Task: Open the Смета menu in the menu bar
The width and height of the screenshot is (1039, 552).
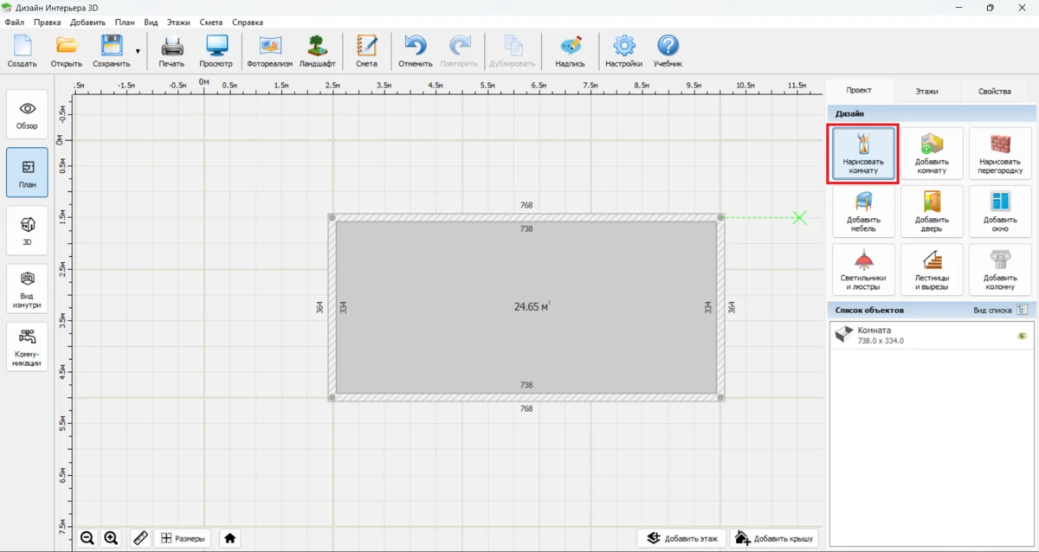Action: point(211,22)
